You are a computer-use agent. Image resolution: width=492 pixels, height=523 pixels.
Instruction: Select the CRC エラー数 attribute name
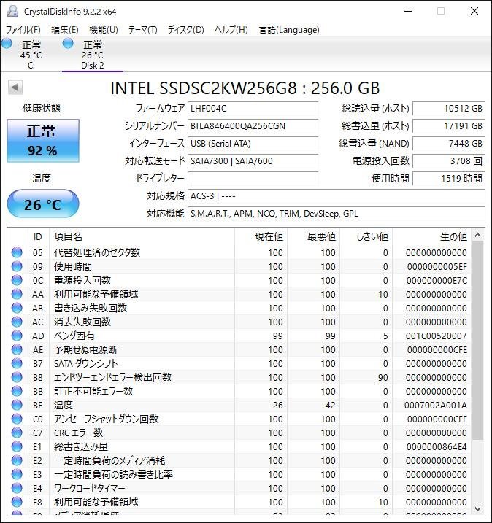click(x=78, y=433)
